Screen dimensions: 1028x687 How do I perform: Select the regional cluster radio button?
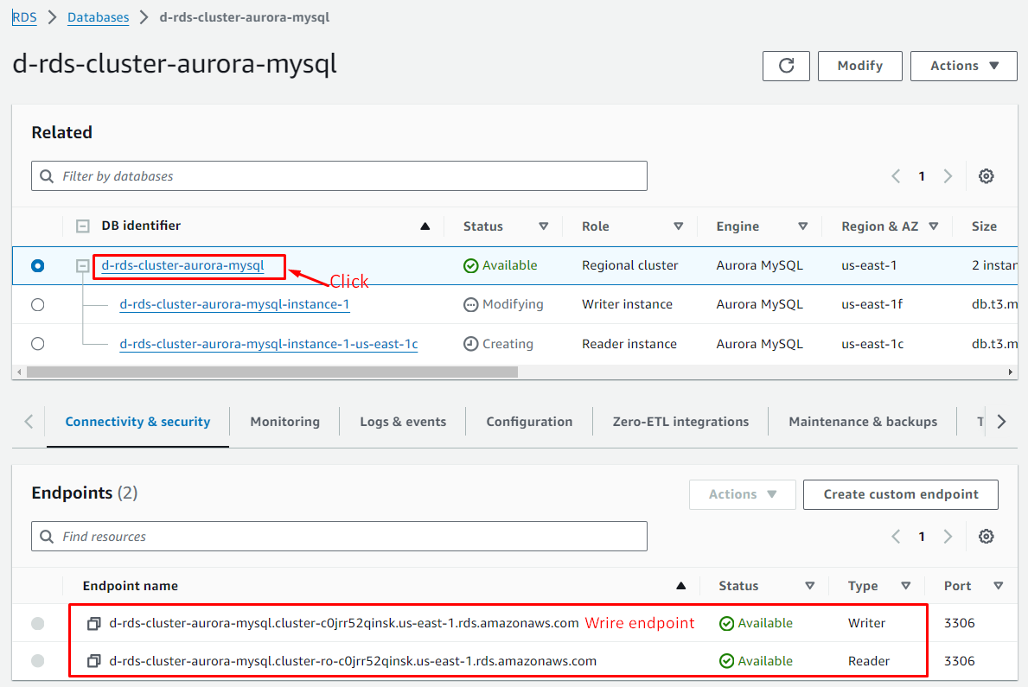[x=37, y=266]
